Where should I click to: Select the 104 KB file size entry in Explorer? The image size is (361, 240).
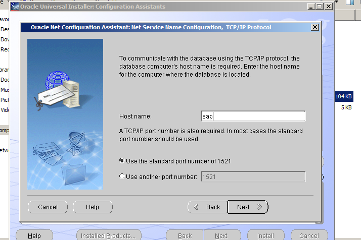coord(343,96)
